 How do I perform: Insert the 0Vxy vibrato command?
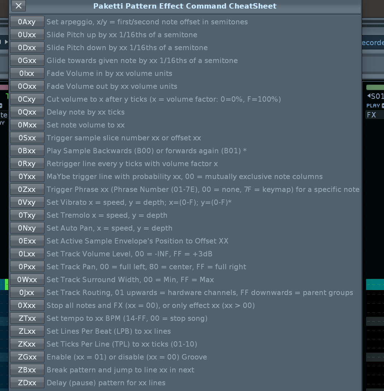click(27, 202)
